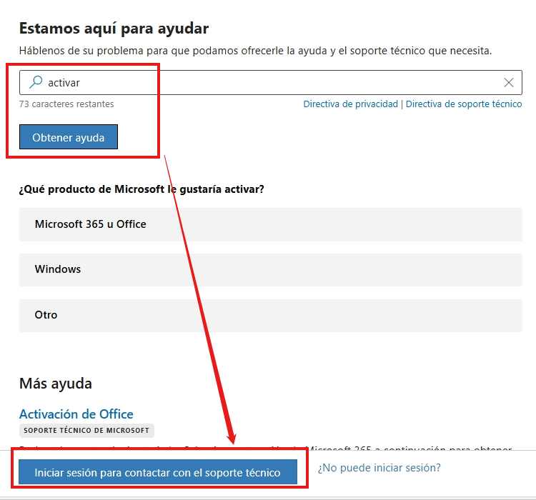Image resolution: width=536 pixels, height=500 pixels.
Task: Click the 'SOPORTE TÉCNICO DE MICROSOFT' tag
Action: (86, 430)
